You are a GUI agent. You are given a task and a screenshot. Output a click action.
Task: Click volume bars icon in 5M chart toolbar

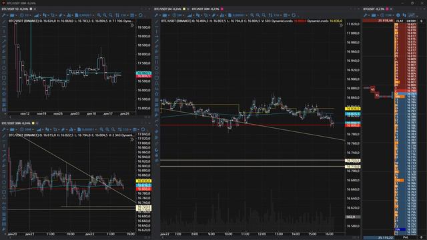pyautogui.click(x=222, y=15)
